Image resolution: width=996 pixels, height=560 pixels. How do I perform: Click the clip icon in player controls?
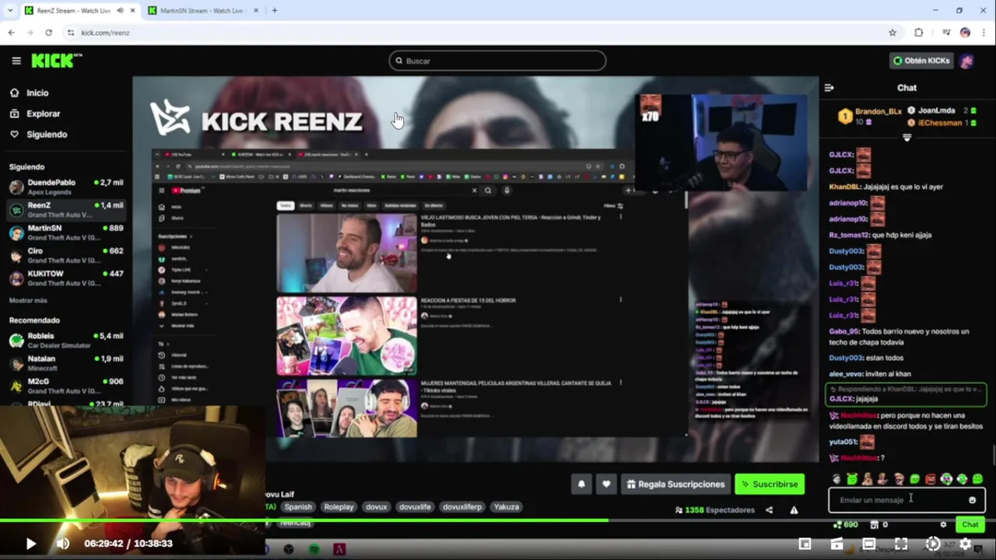pyautogui.click(x=837, y=544)
